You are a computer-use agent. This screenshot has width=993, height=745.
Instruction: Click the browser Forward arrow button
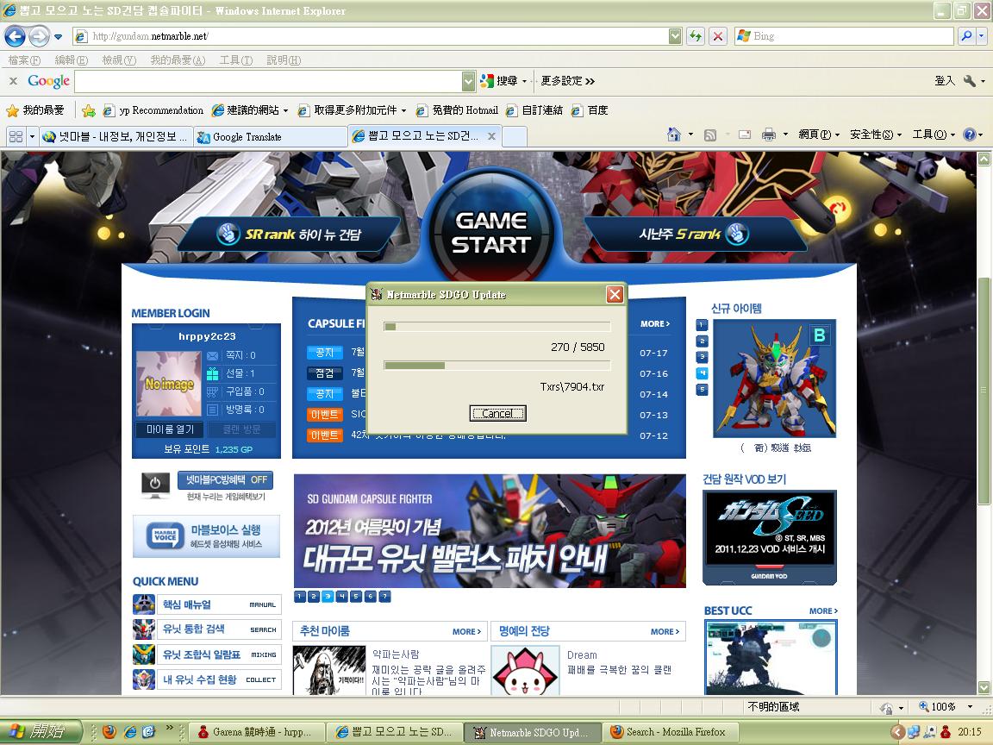[40, 36]
